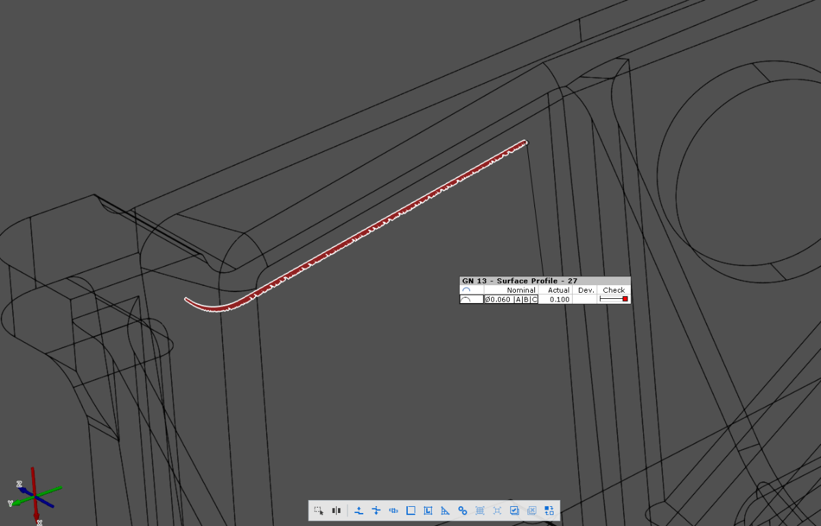
Task: Click the crossed-out box stack icon
Action: (532, 510)
